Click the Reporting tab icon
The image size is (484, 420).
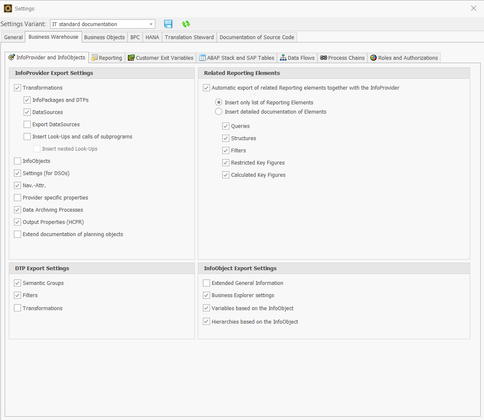pos(95,58)
